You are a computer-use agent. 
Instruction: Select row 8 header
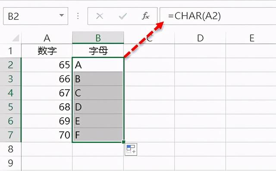[x=10, y=149]
